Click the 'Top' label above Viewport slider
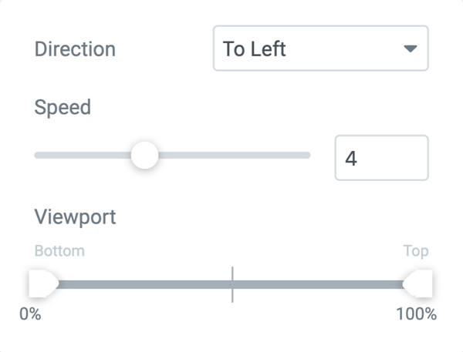Image resolution: width=463 pixels, height=352 pixels. point(416,251)
